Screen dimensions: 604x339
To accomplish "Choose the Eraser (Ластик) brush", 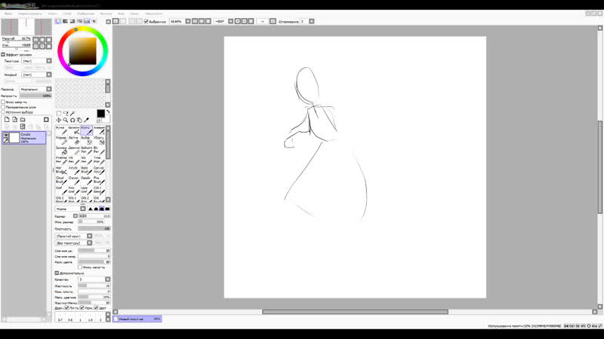I will coord(74,140).
